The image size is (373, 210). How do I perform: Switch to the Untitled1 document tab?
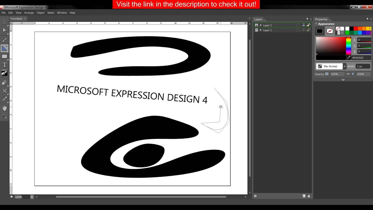16,18
